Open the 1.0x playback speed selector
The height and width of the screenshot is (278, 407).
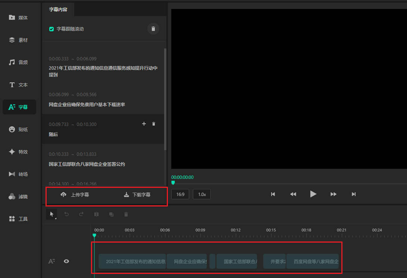tap(202, 194)
